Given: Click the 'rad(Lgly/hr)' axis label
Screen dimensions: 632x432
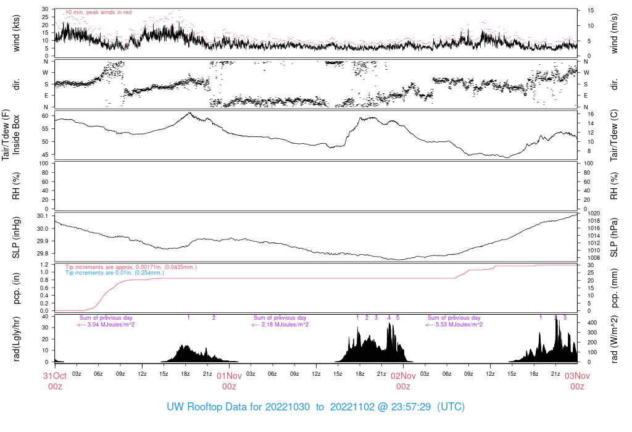Looking at the screenshot, I should (16, 339).
